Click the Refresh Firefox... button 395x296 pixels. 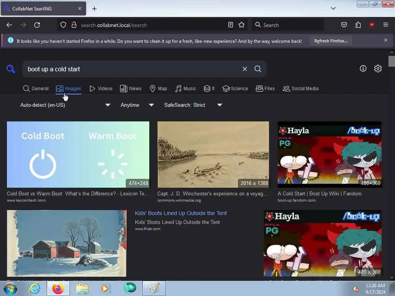pos(331,41)
